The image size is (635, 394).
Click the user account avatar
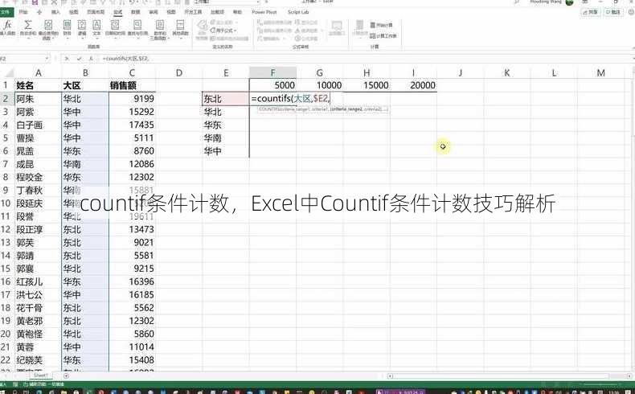tap(569, 2)
